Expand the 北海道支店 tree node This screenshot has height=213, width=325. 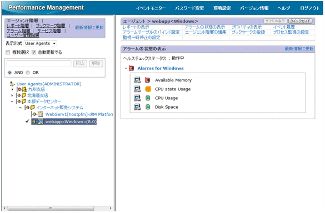(x=12, y=95)
